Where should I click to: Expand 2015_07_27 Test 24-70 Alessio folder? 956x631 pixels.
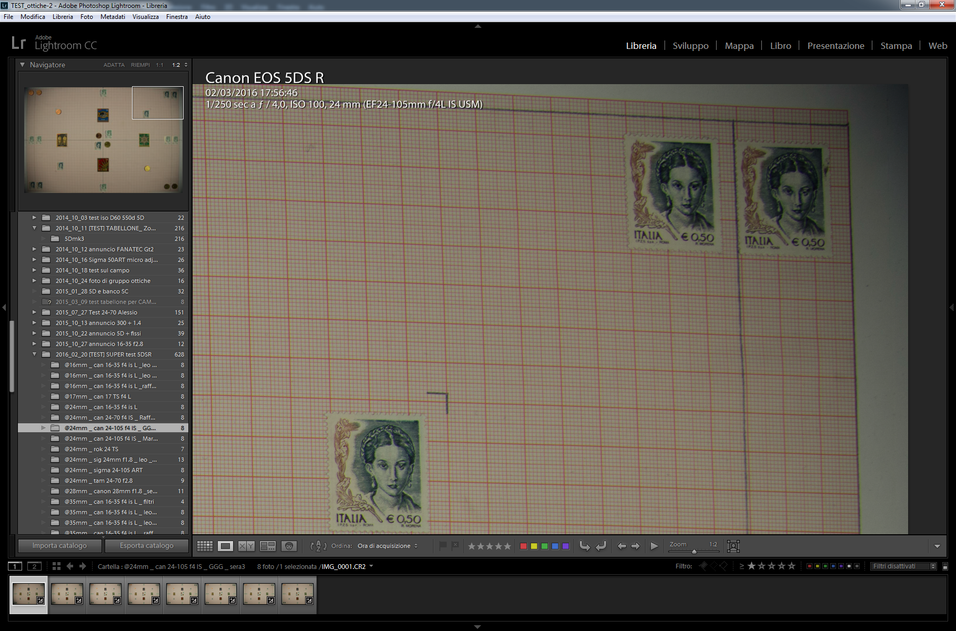point(34,312)
